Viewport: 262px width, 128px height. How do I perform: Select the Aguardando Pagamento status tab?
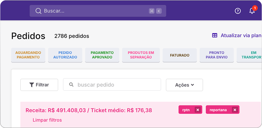point(28,55)
